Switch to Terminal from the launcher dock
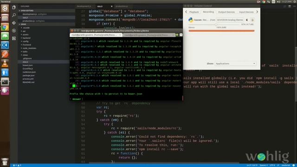The image size is (297, 167). coord(5,82)
